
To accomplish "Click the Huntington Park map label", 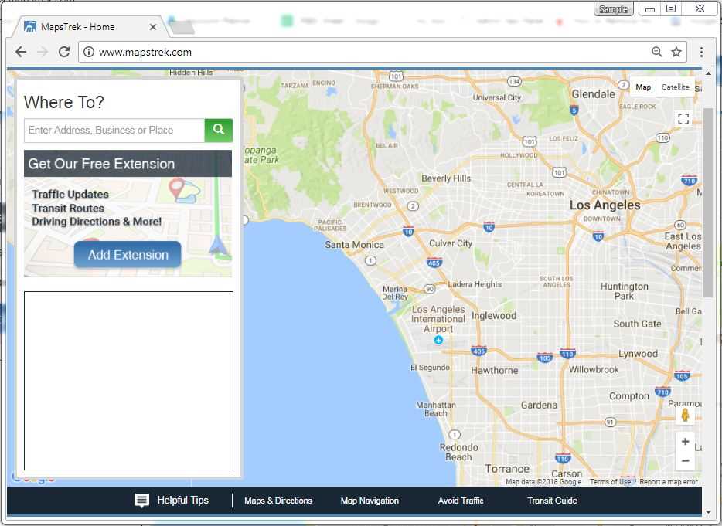I will click(x=624, y=291).
